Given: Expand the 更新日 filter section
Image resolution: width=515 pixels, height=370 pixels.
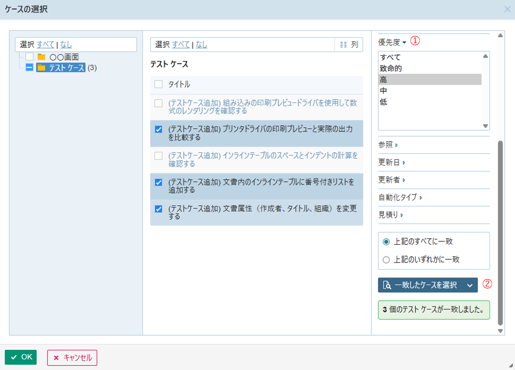Looking at the screenshot, I should point(392,163).
